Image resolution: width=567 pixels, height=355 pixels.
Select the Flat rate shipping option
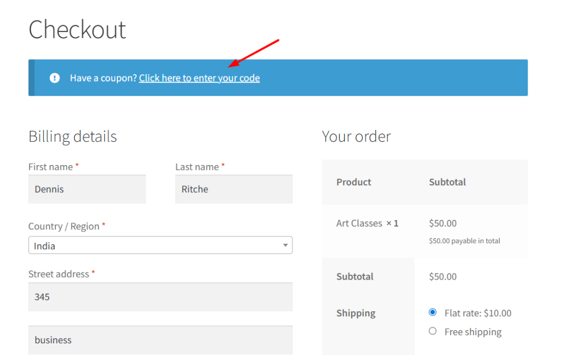(432, 312)
